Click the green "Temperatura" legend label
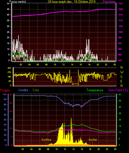 (x=95, y=90)
